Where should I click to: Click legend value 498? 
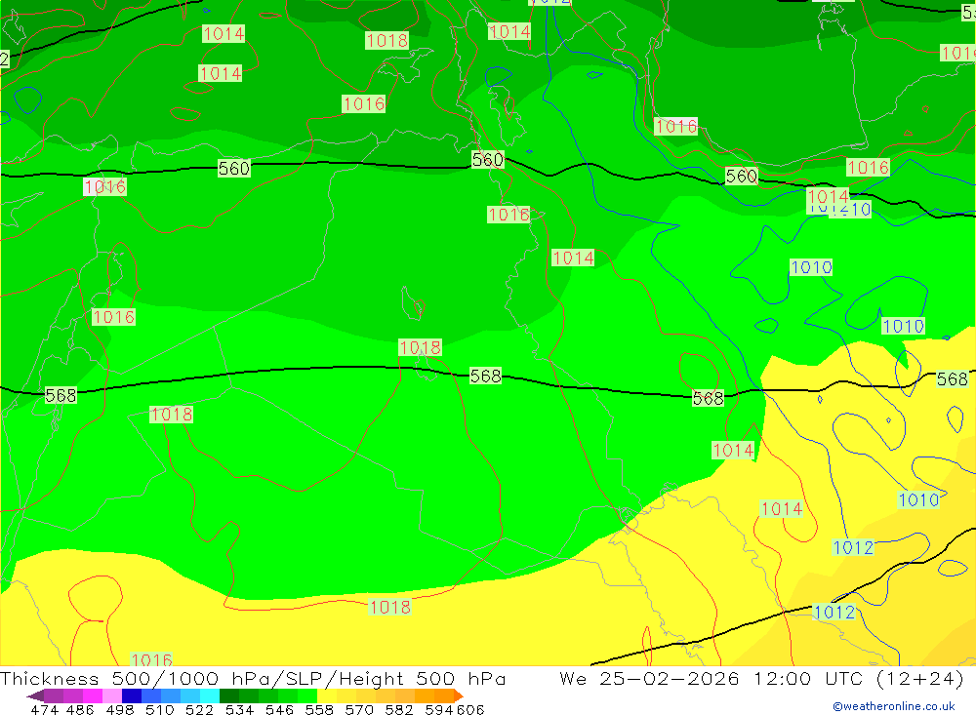click(x=119, y=710)
